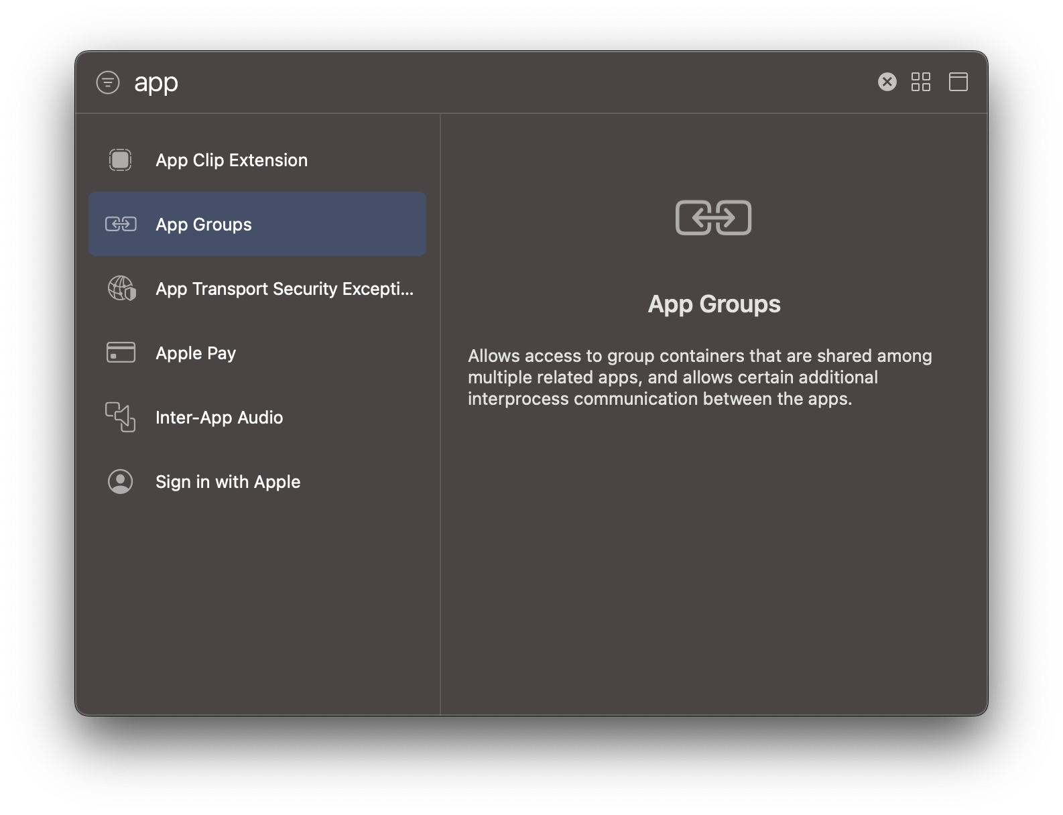
Task: Click the large App Groups icon in detail pane
Action: (714, 218)
